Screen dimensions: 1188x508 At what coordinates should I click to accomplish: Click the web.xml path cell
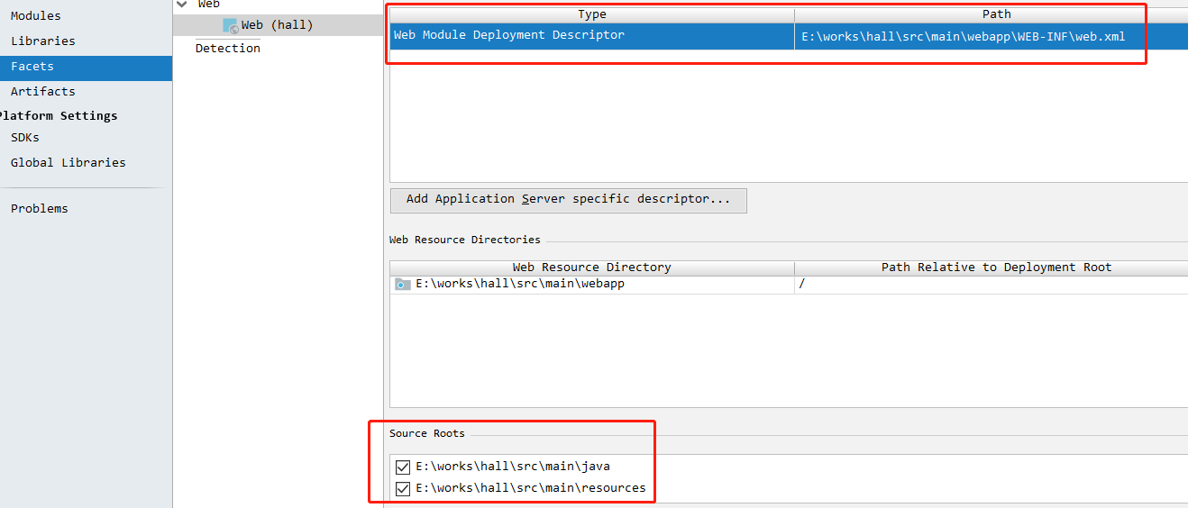pos(991,37)
